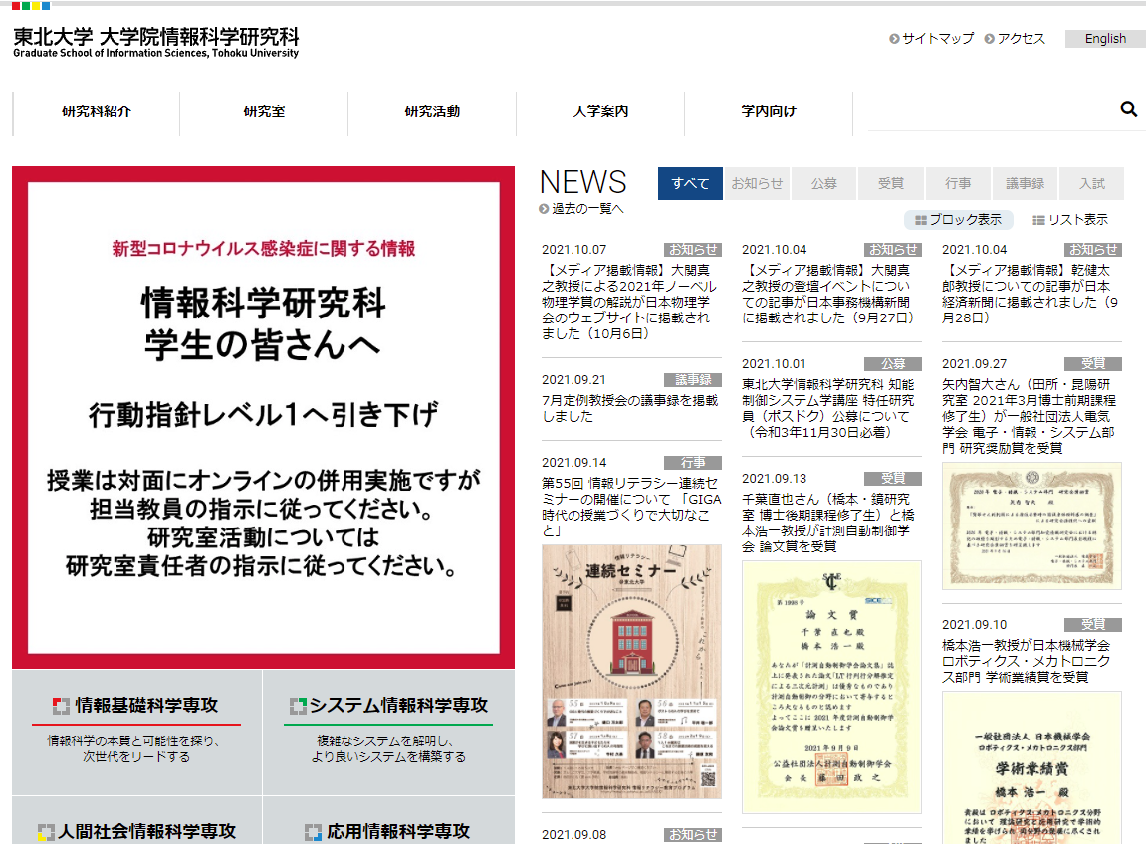Click the 情報基礎科学専攻 red square icon
Viewport: 1146px width, 844px height.
coord(61,706)
